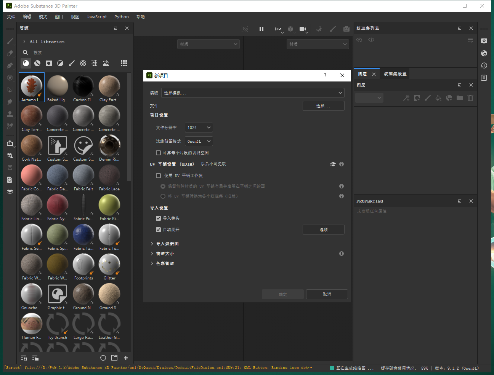Open the JavaScript menu

pos(97,17)
